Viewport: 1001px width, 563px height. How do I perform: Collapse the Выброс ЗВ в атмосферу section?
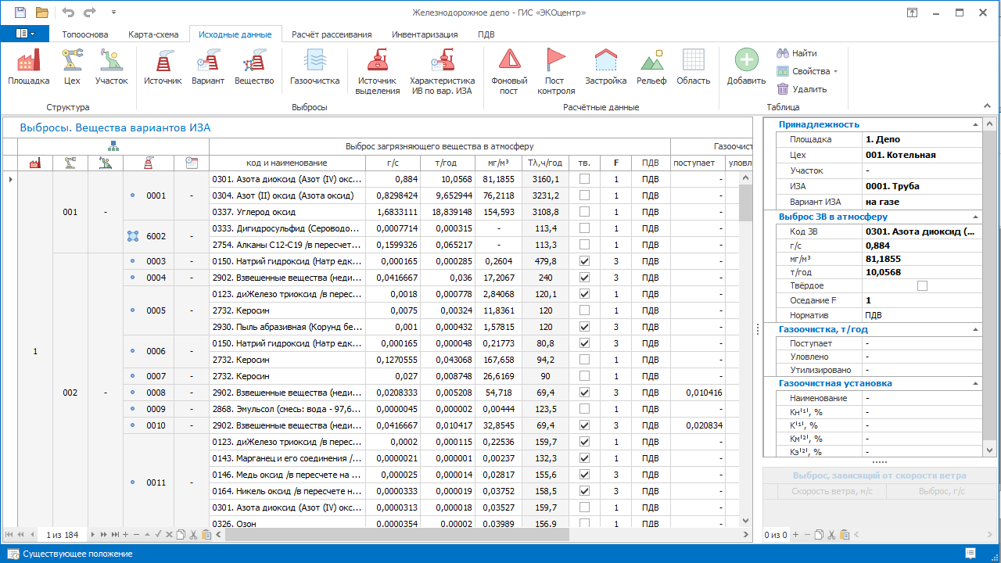pyautogui.click(x=974, y=217)
